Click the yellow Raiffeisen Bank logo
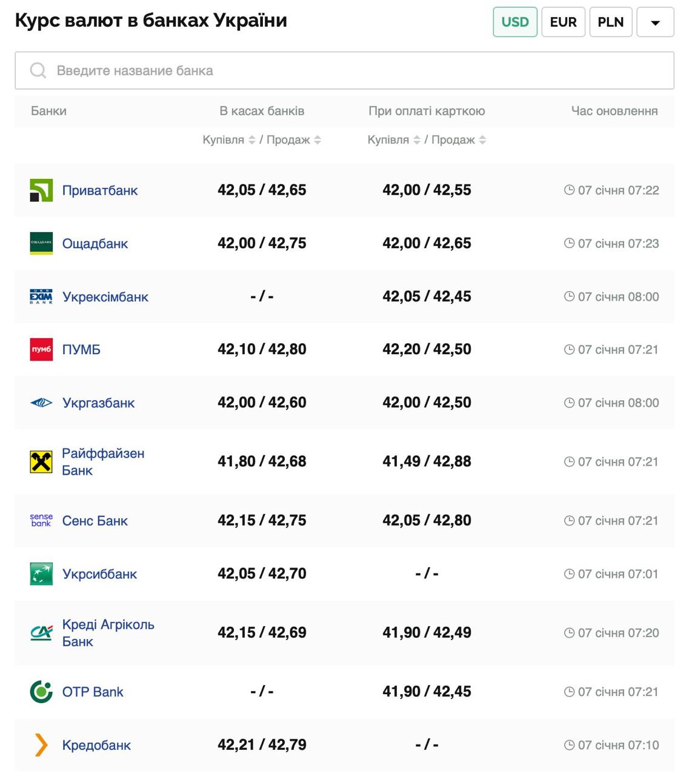 click(x=41, y=462)
